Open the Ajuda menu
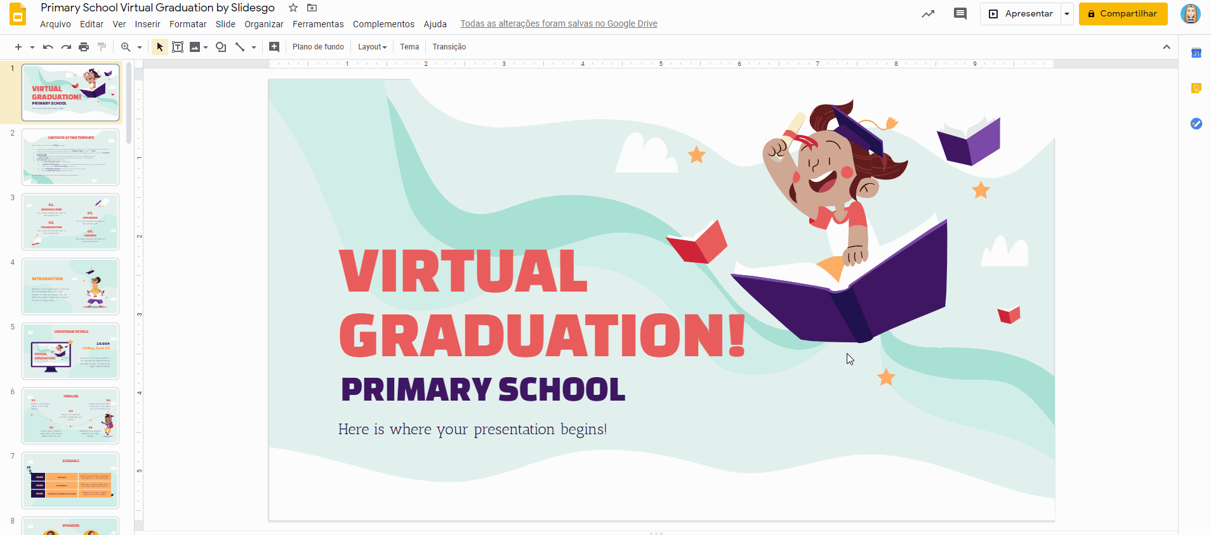 coord(435,24)
